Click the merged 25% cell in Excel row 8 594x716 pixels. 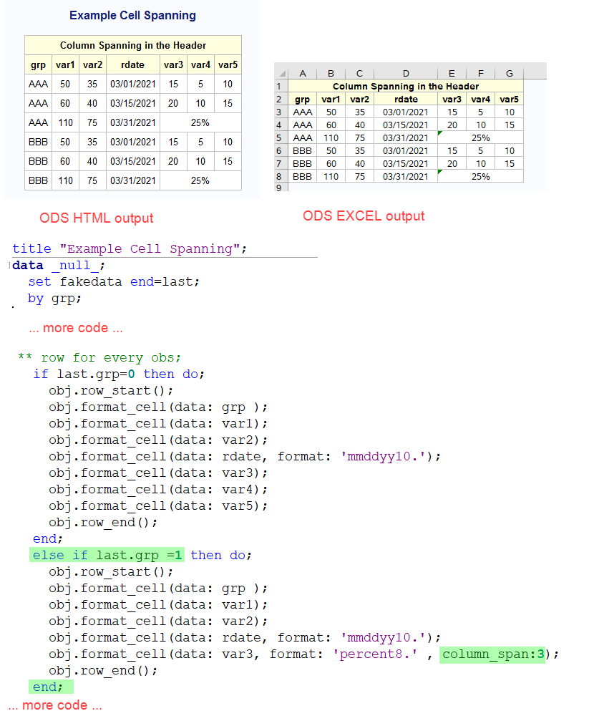(480, 176)
